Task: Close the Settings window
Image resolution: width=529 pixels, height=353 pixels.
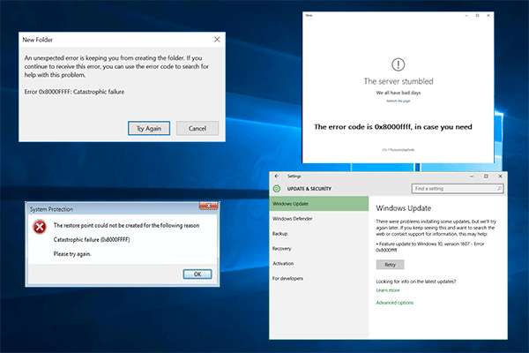Action: tap(500, 176)
